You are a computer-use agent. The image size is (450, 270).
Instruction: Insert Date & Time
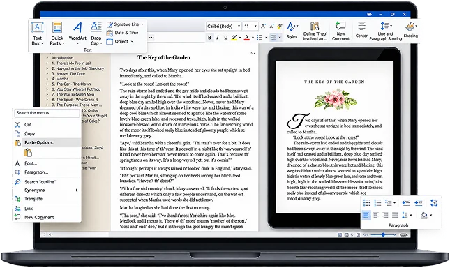(x=123, y=33)
